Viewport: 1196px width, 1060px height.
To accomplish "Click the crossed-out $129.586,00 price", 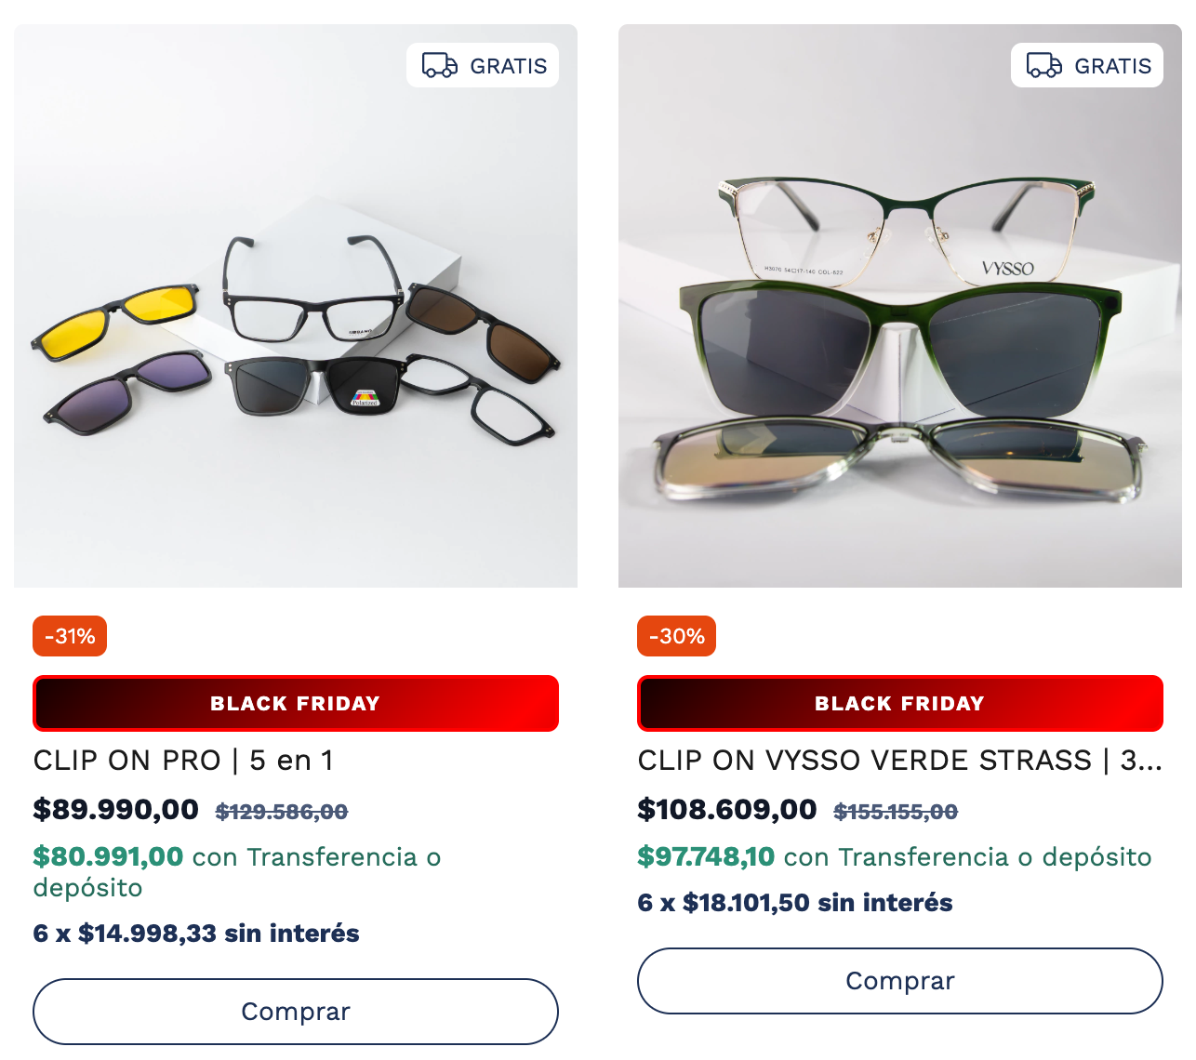I will click(282, 812).
